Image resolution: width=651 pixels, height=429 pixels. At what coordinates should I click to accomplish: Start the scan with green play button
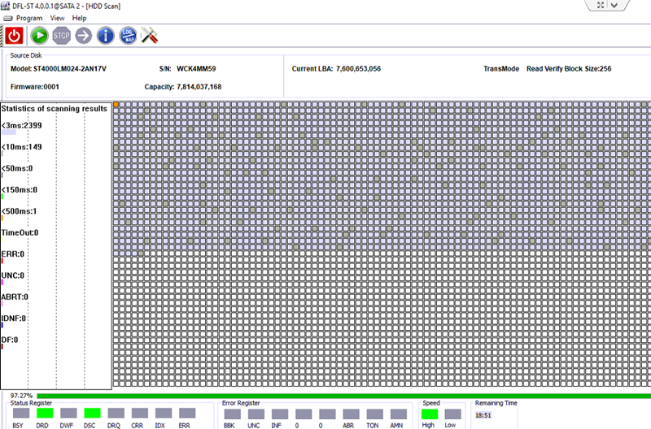click(x=39, y=36)
